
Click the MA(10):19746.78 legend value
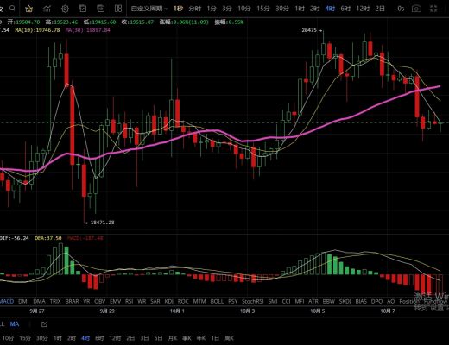[37, 30]
